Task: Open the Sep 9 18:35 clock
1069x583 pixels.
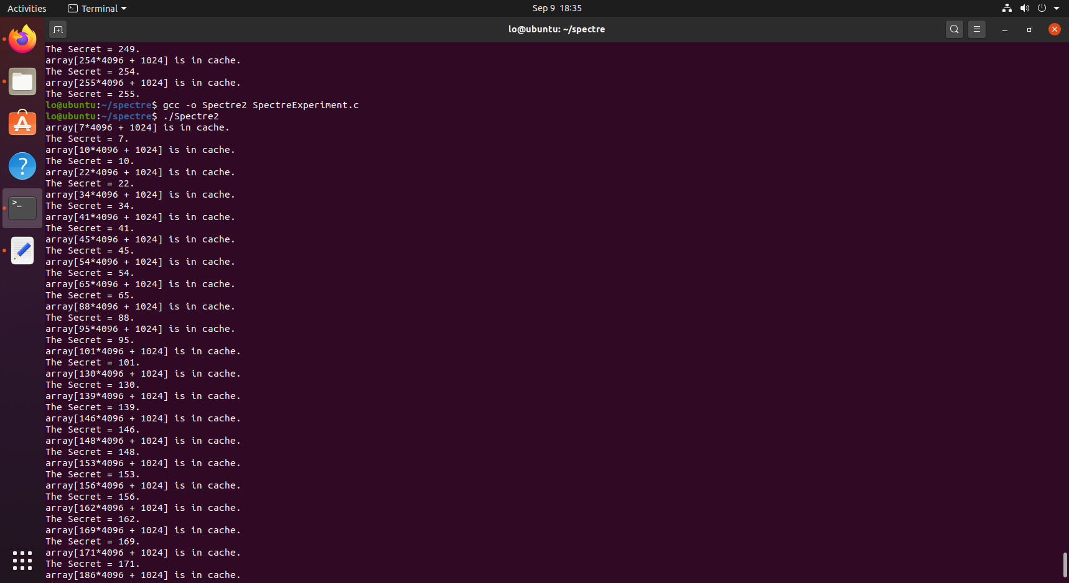Action: (x=557, y=8)
